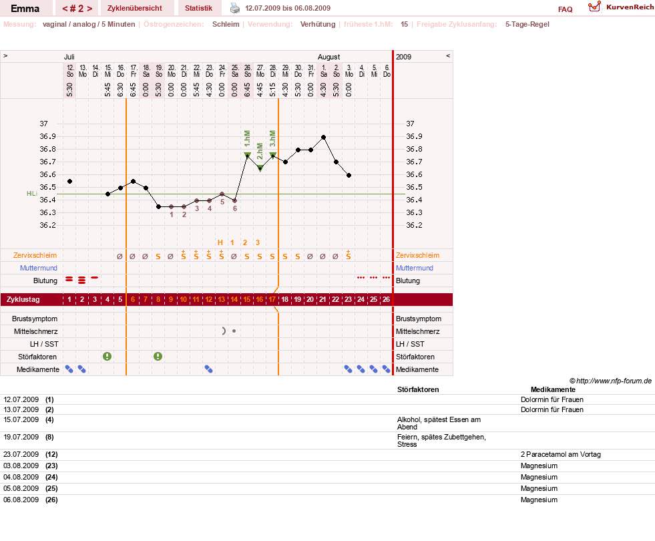The height and width of the screenshot is (541, 655).
Task: Select the Emma profile tab
Action: (25, 9)
